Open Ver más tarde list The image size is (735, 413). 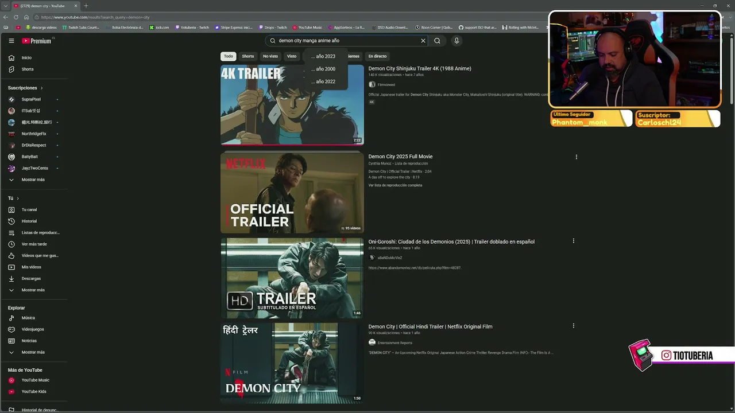[x=34, y=244]
